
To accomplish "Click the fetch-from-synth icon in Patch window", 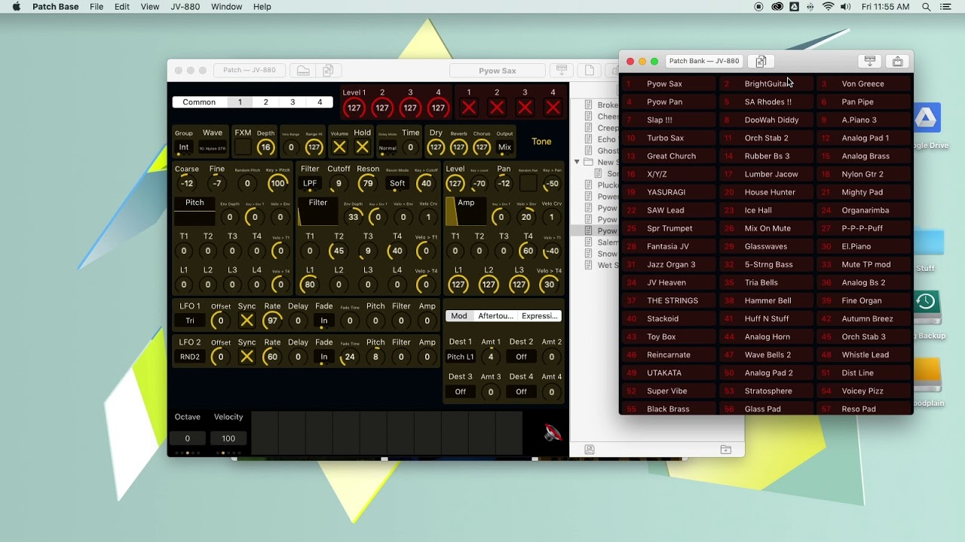I will click(562, 70).
